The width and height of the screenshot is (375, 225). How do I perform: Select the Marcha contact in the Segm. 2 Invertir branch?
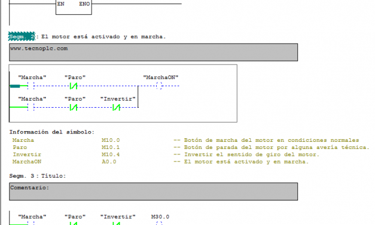[x=31, y=107]
